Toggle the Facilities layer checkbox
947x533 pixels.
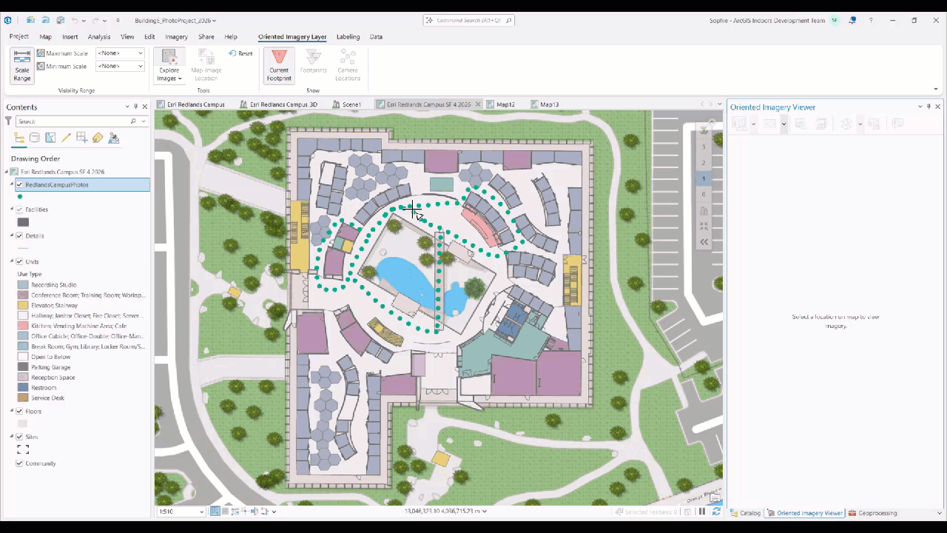[20, 209]
